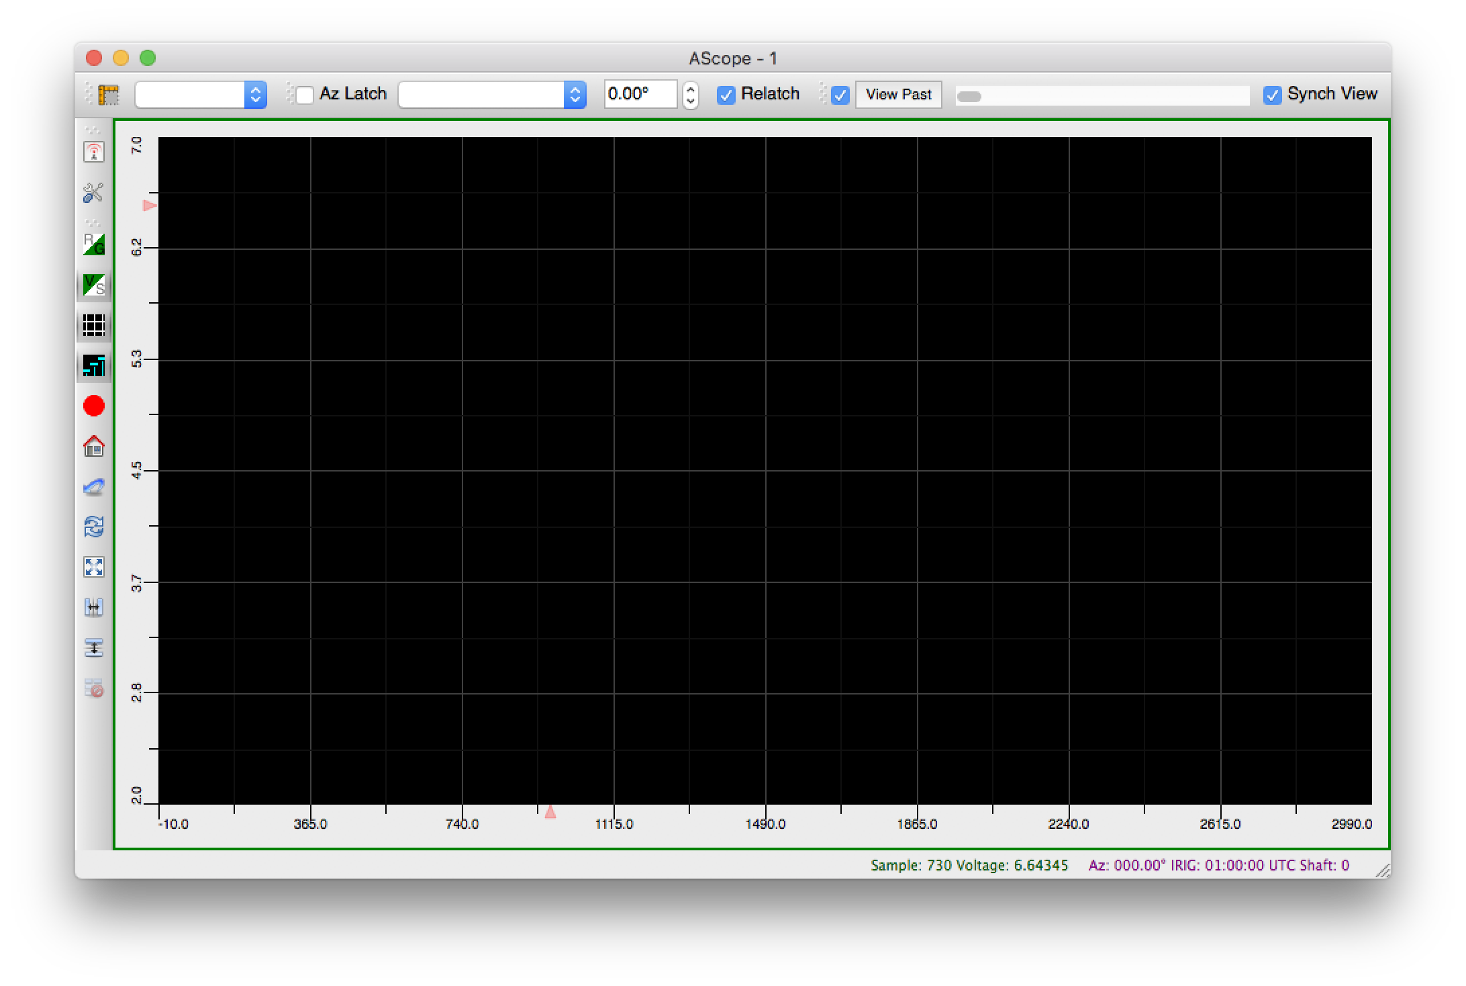Click the azimuth angle stepper arrows
This screenshot has width=1466, height=986.
[691, 95]
